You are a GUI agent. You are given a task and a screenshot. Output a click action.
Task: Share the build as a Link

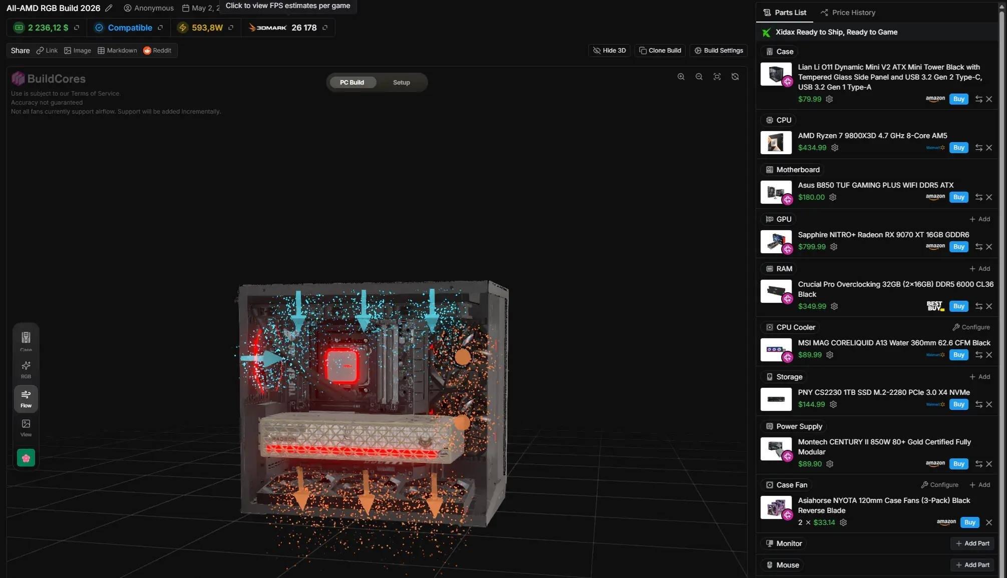(47, 51)
